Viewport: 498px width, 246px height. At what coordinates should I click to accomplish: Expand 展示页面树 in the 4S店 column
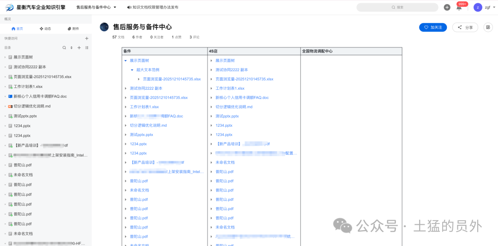212,61
